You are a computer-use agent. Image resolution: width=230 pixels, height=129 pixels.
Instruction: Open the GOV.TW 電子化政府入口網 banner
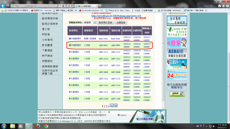point(177,32)
